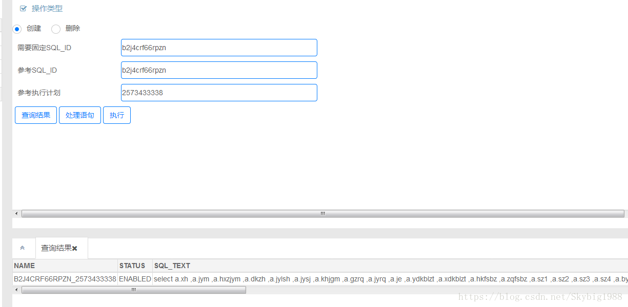Select the 创建 radio button
Image resolution: width=628 pixels, height=307 pixels.
coord(17,29)
